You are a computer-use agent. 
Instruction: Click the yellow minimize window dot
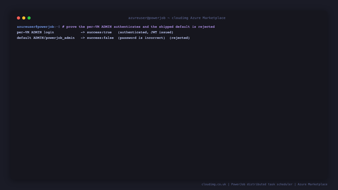(24, 18)
